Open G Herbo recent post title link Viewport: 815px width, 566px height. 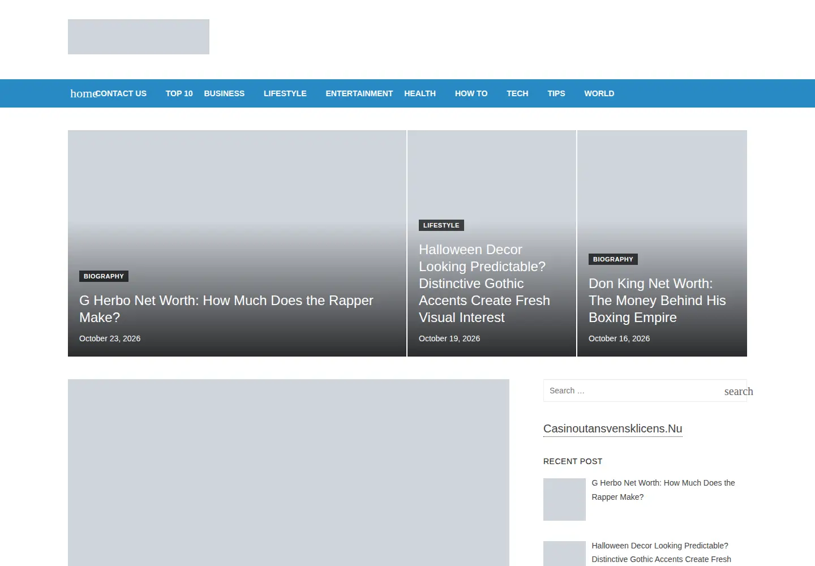pyautogui.click(x=663, y=490)
